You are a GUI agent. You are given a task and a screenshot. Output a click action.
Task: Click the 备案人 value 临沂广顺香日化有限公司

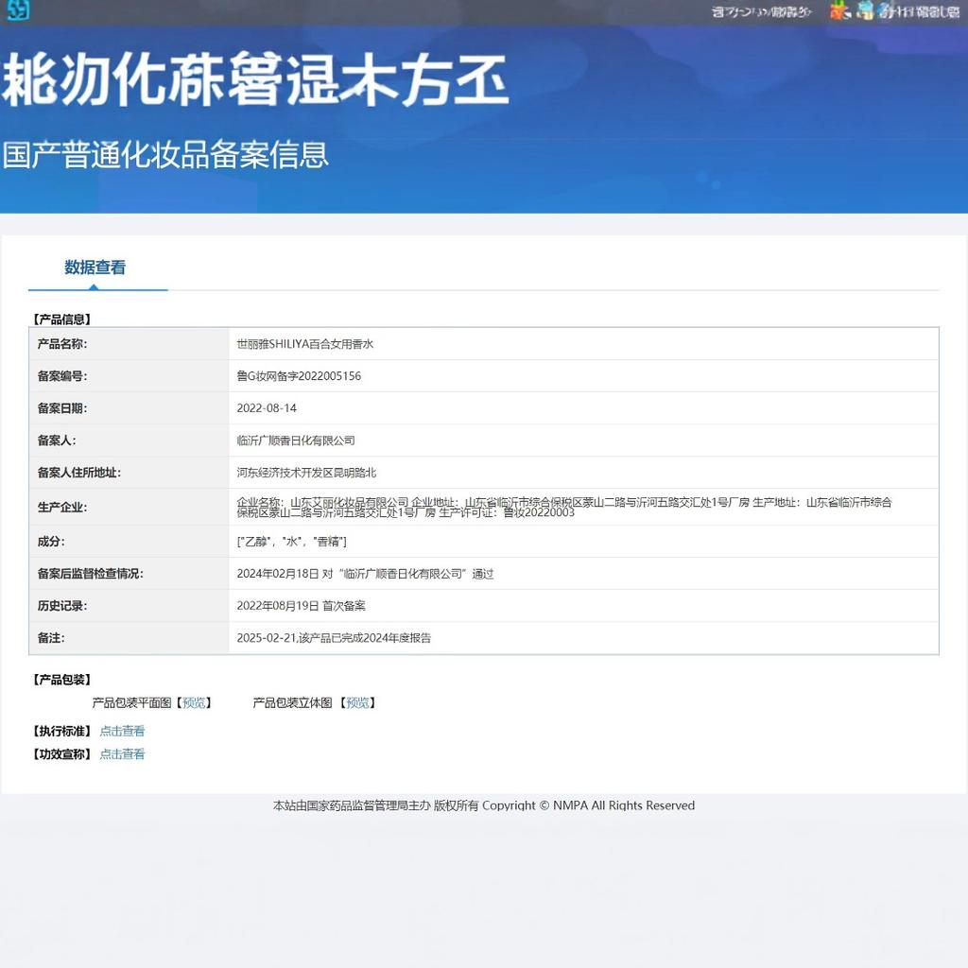[x=296, y=441]
